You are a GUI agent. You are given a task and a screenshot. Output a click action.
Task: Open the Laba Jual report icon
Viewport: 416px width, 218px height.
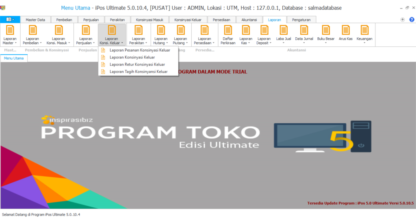tap(283, 30)
